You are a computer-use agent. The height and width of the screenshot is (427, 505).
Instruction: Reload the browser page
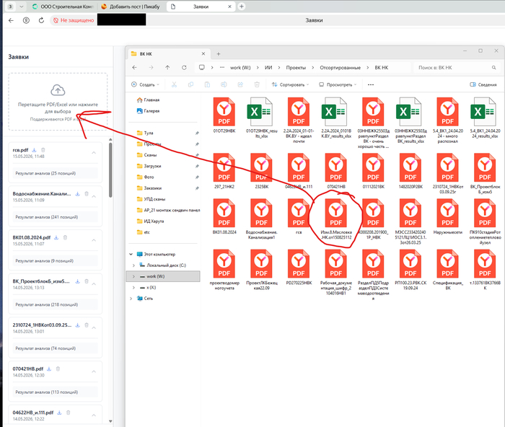coord(41,20)
